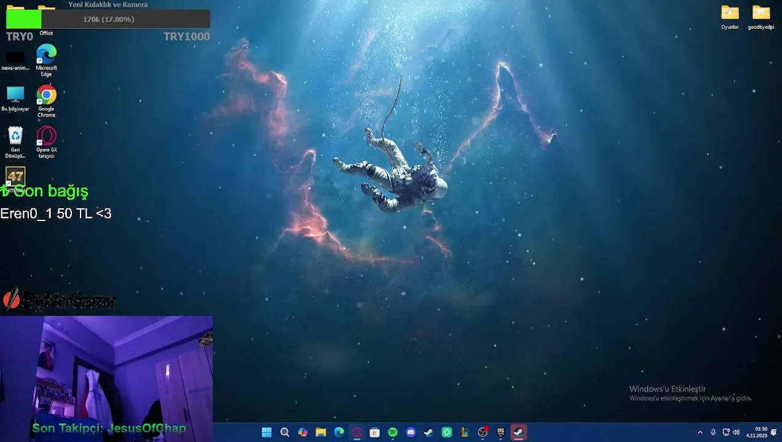Select the Oyunlar folder on the desktop

(730, 18)
